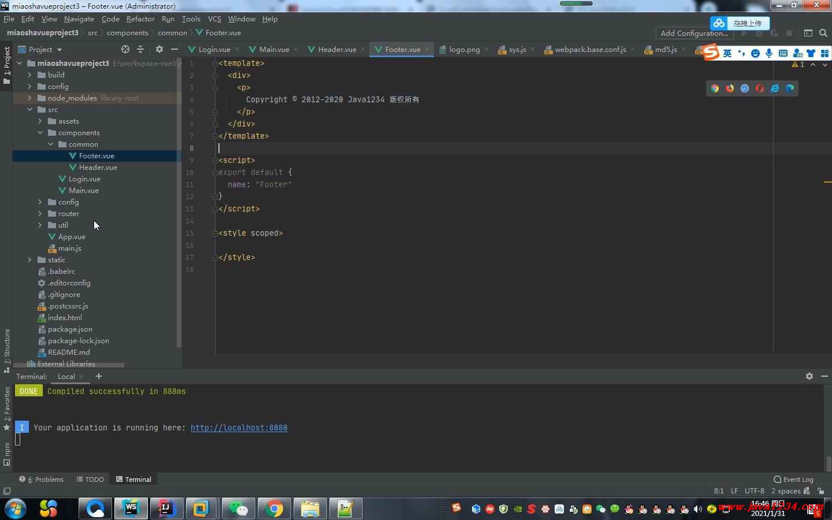Expand the util folder arrow

pos(40,225)
